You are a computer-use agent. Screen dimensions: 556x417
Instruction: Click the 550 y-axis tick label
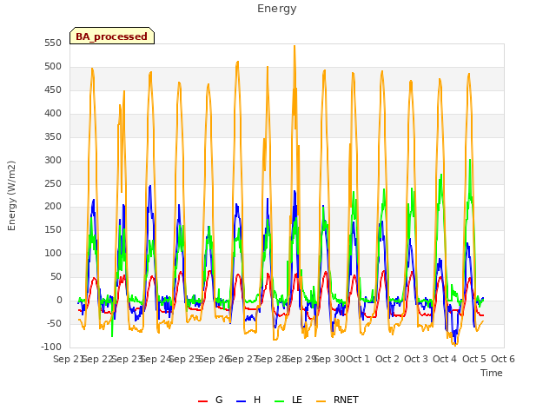(53, 43)
